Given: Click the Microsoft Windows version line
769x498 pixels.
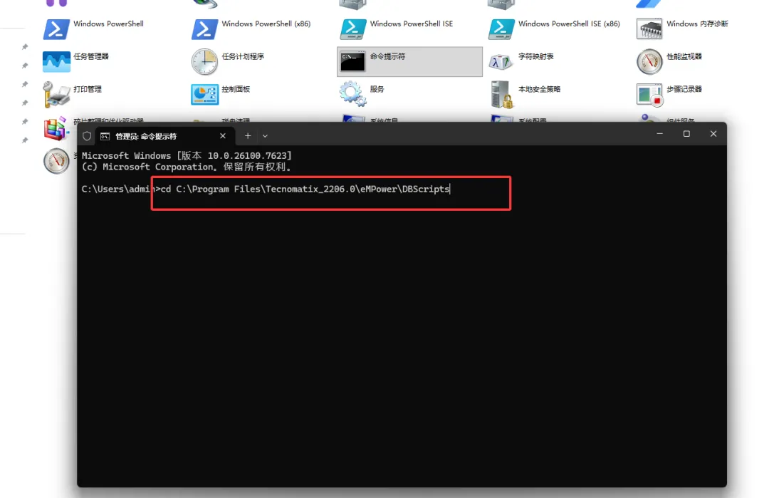Looking at the screenshot, I should click(187, 155).
